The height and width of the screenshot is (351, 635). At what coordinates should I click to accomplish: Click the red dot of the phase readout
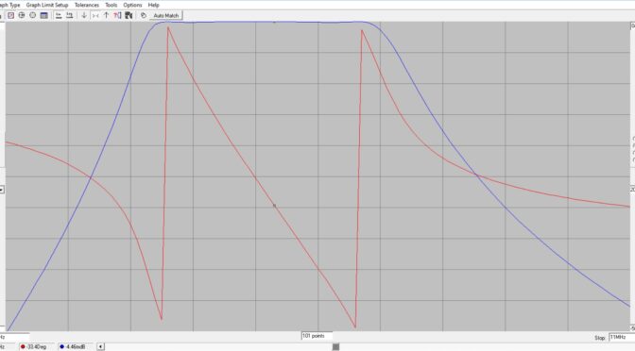coord(23,347)
